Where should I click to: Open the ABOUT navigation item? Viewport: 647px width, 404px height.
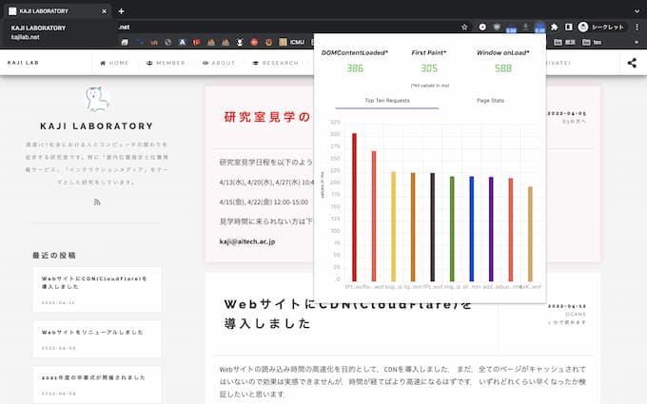(219, 63)
